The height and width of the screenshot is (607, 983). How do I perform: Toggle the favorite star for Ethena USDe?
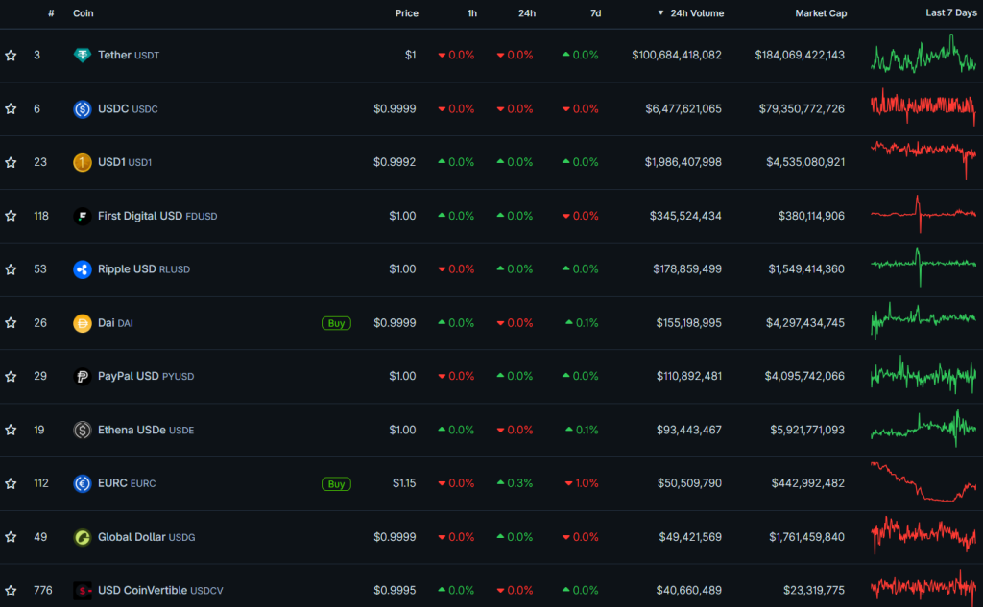11,431
